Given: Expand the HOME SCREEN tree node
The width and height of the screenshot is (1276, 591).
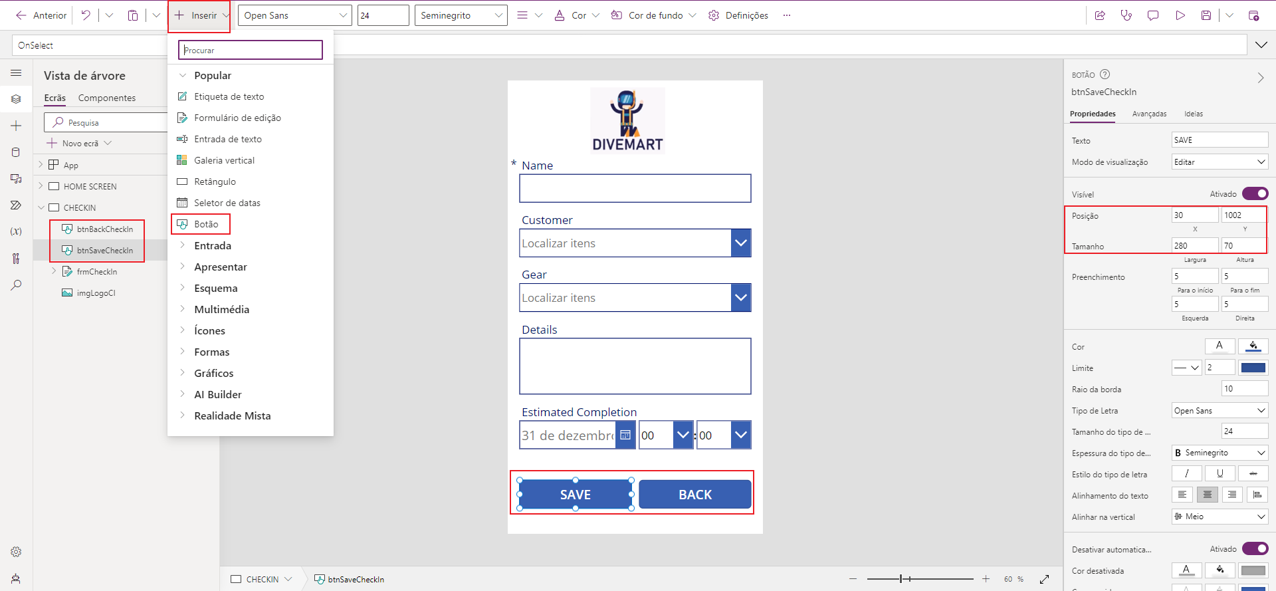Looking at the screenshot, I should click(41, 186).
